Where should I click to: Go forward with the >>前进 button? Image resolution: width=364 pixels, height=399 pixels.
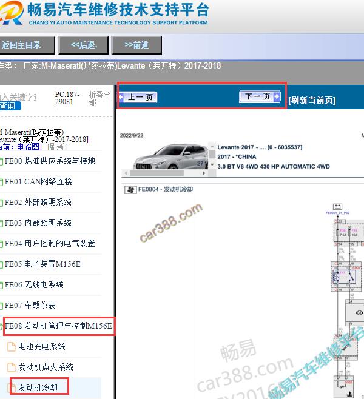pos(136,45)
